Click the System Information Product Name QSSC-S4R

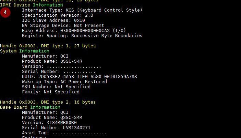(x=52, y=61)
